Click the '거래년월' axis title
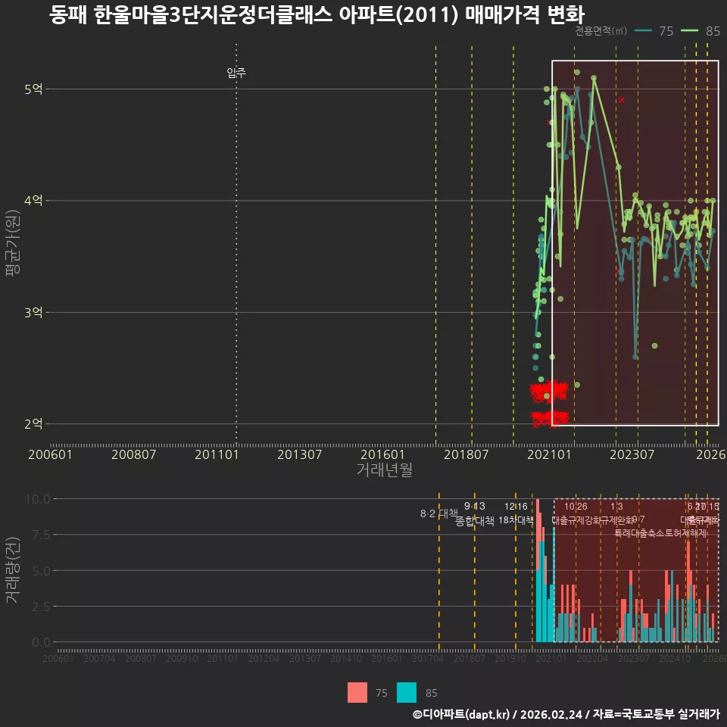 [385, 470]
